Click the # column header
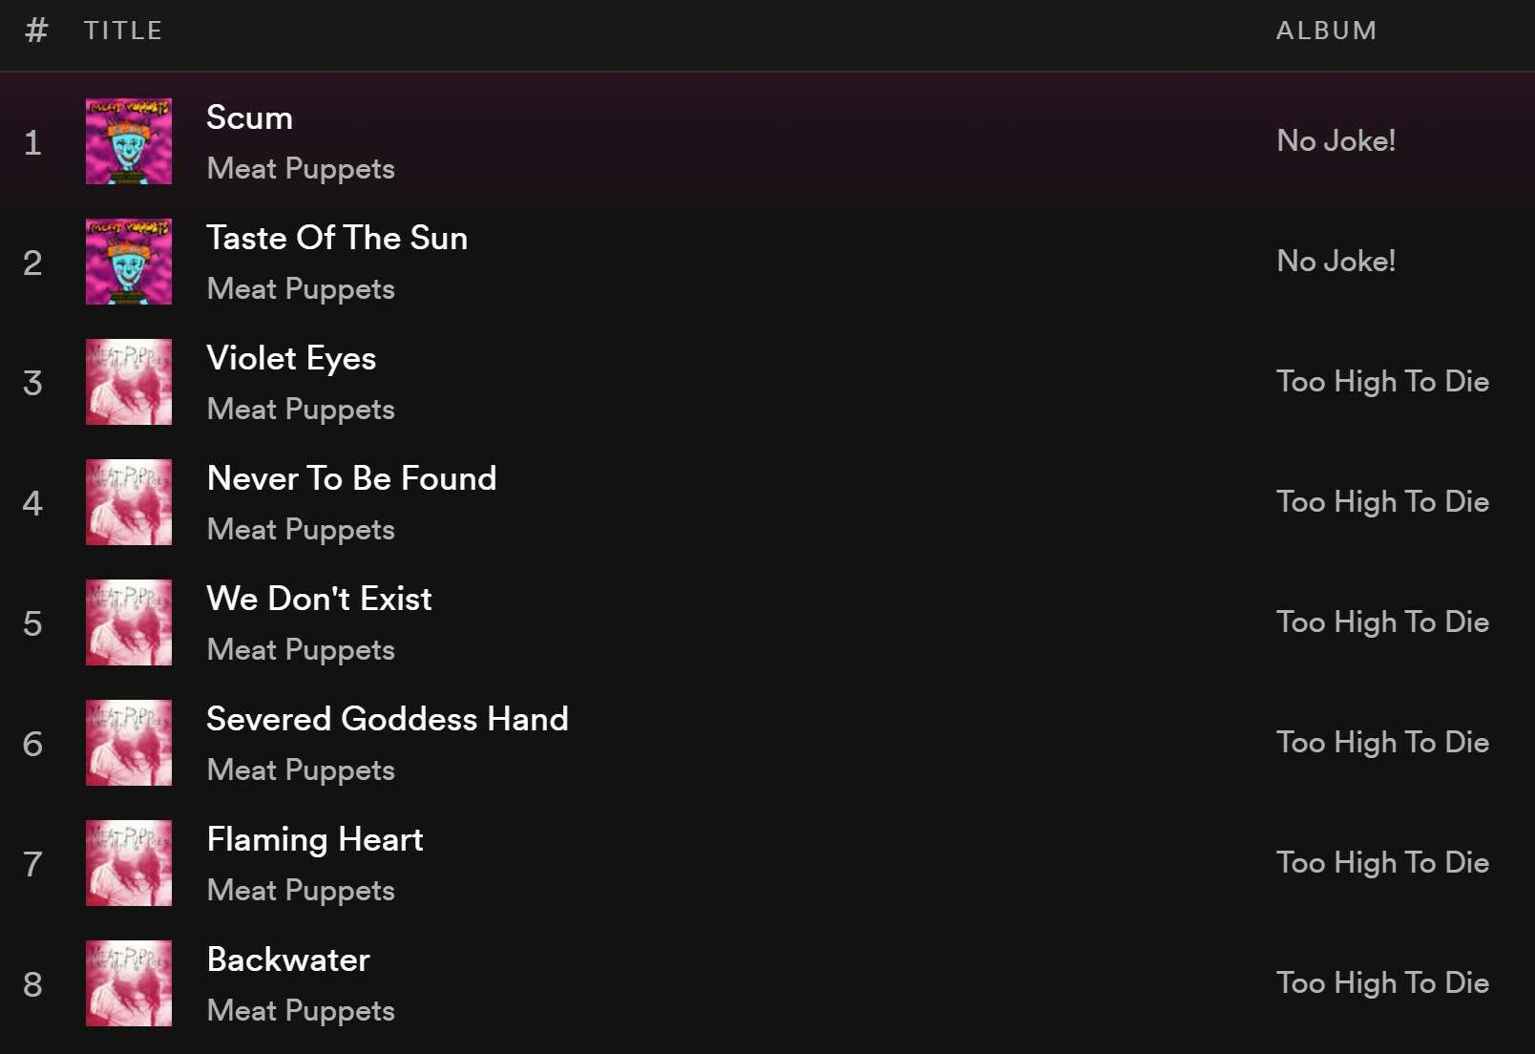1535x1054 pixels. [36, 31]
